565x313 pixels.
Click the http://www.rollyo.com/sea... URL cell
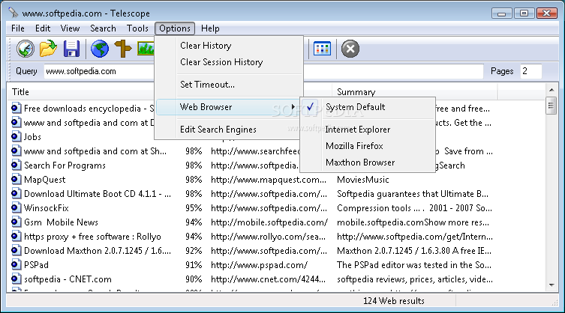269,237
